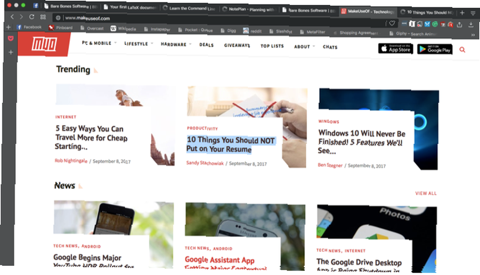Click the blue butterfly extension icon
This screenshot has height=275, width=480.
tap(427, 24)
